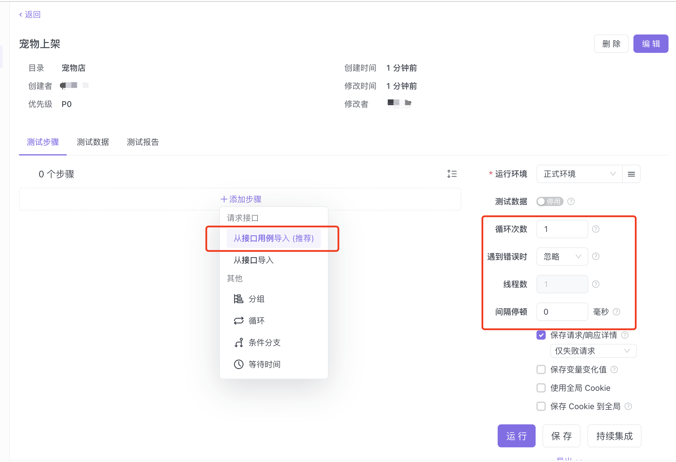This screenshot has height=462, width=676.
Task: Enable the 测试数据 toggle switch
Action: [x=549, y=201]
